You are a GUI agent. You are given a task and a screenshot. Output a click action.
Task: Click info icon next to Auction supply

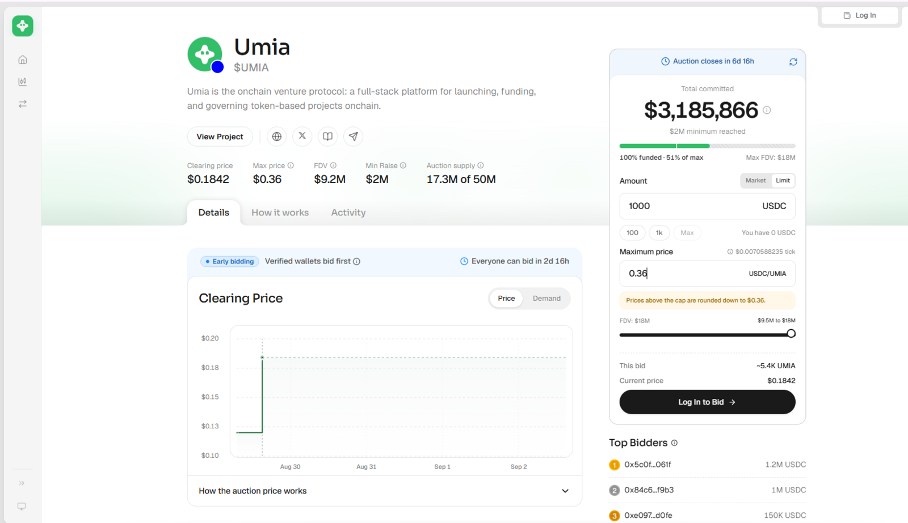click(481, 165)
